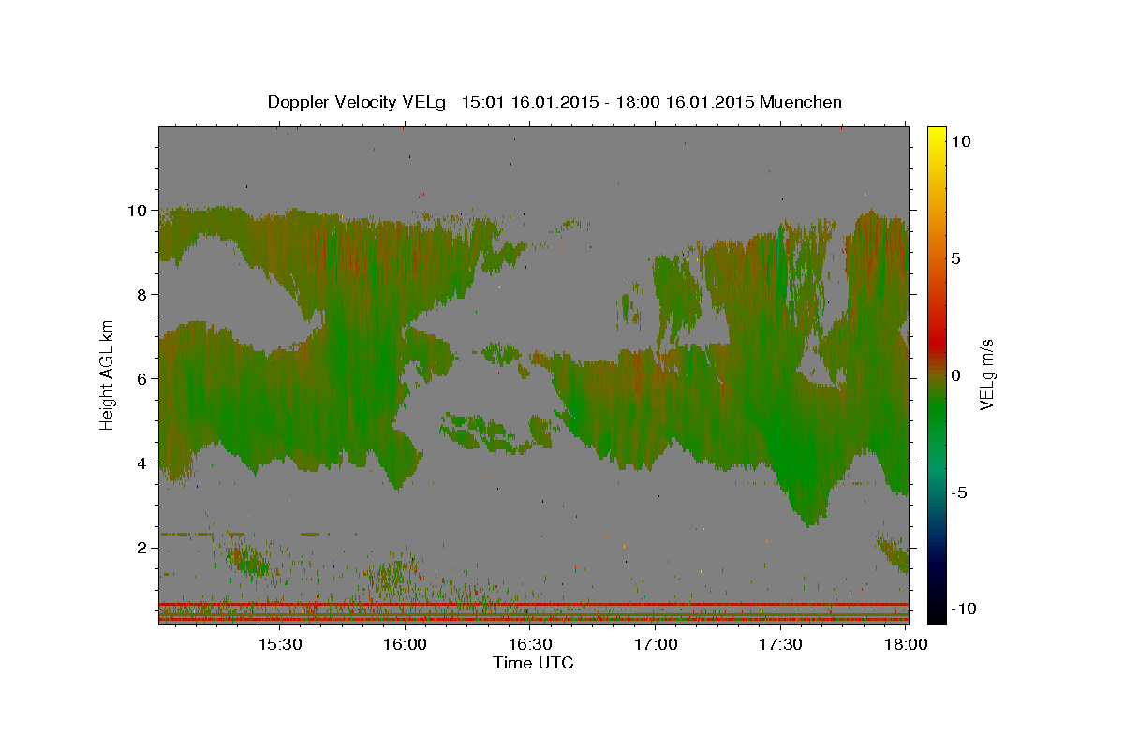Screen dimensions: 1124x749
Task: Click the colorbar value -5 label
Action: click(x=959, y=492)
